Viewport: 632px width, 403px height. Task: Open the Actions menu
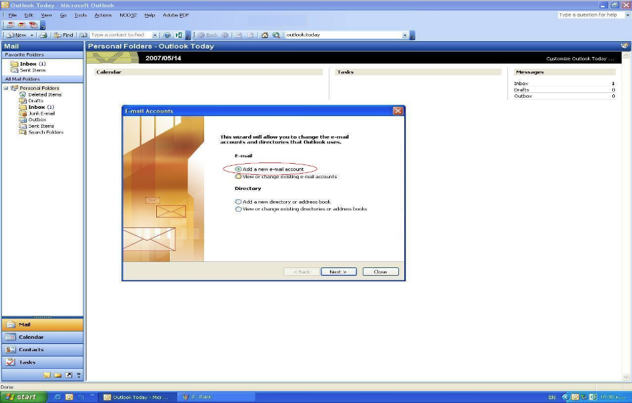point(103,15)
